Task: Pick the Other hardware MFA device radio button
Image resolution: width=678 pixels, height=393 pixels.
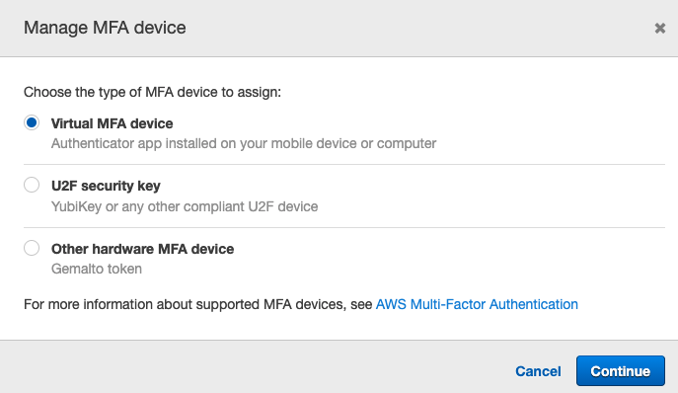Action: tap(32, 248)
